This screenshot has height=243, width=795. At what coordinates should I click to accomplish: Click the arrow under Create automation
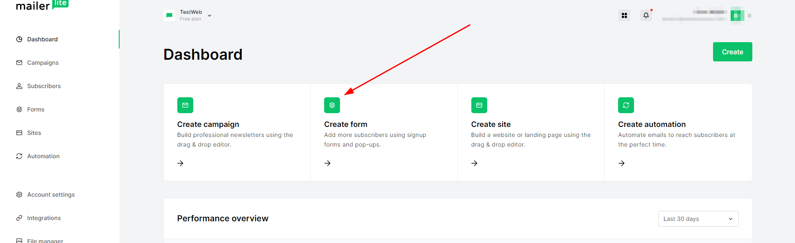tap(621, 163)
